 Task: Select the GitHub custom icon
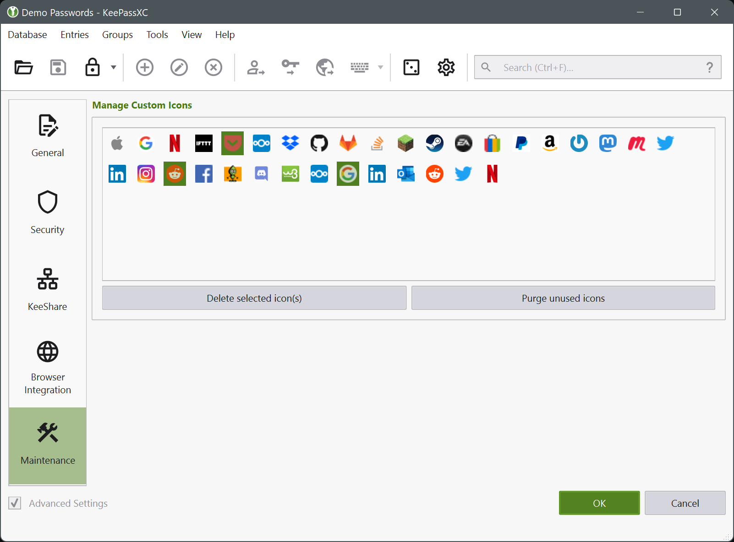pos(319,143)
